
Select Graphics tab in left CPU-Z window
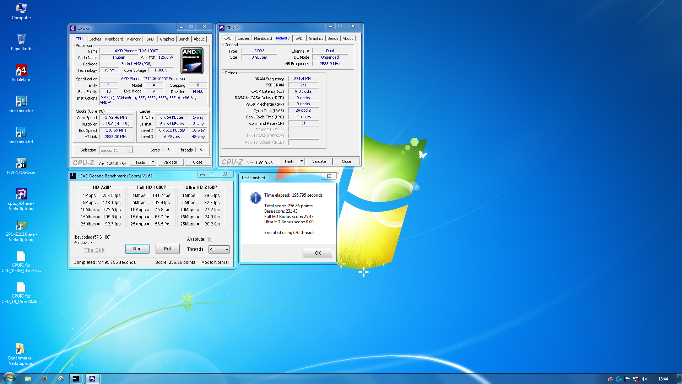coord(167,39)
